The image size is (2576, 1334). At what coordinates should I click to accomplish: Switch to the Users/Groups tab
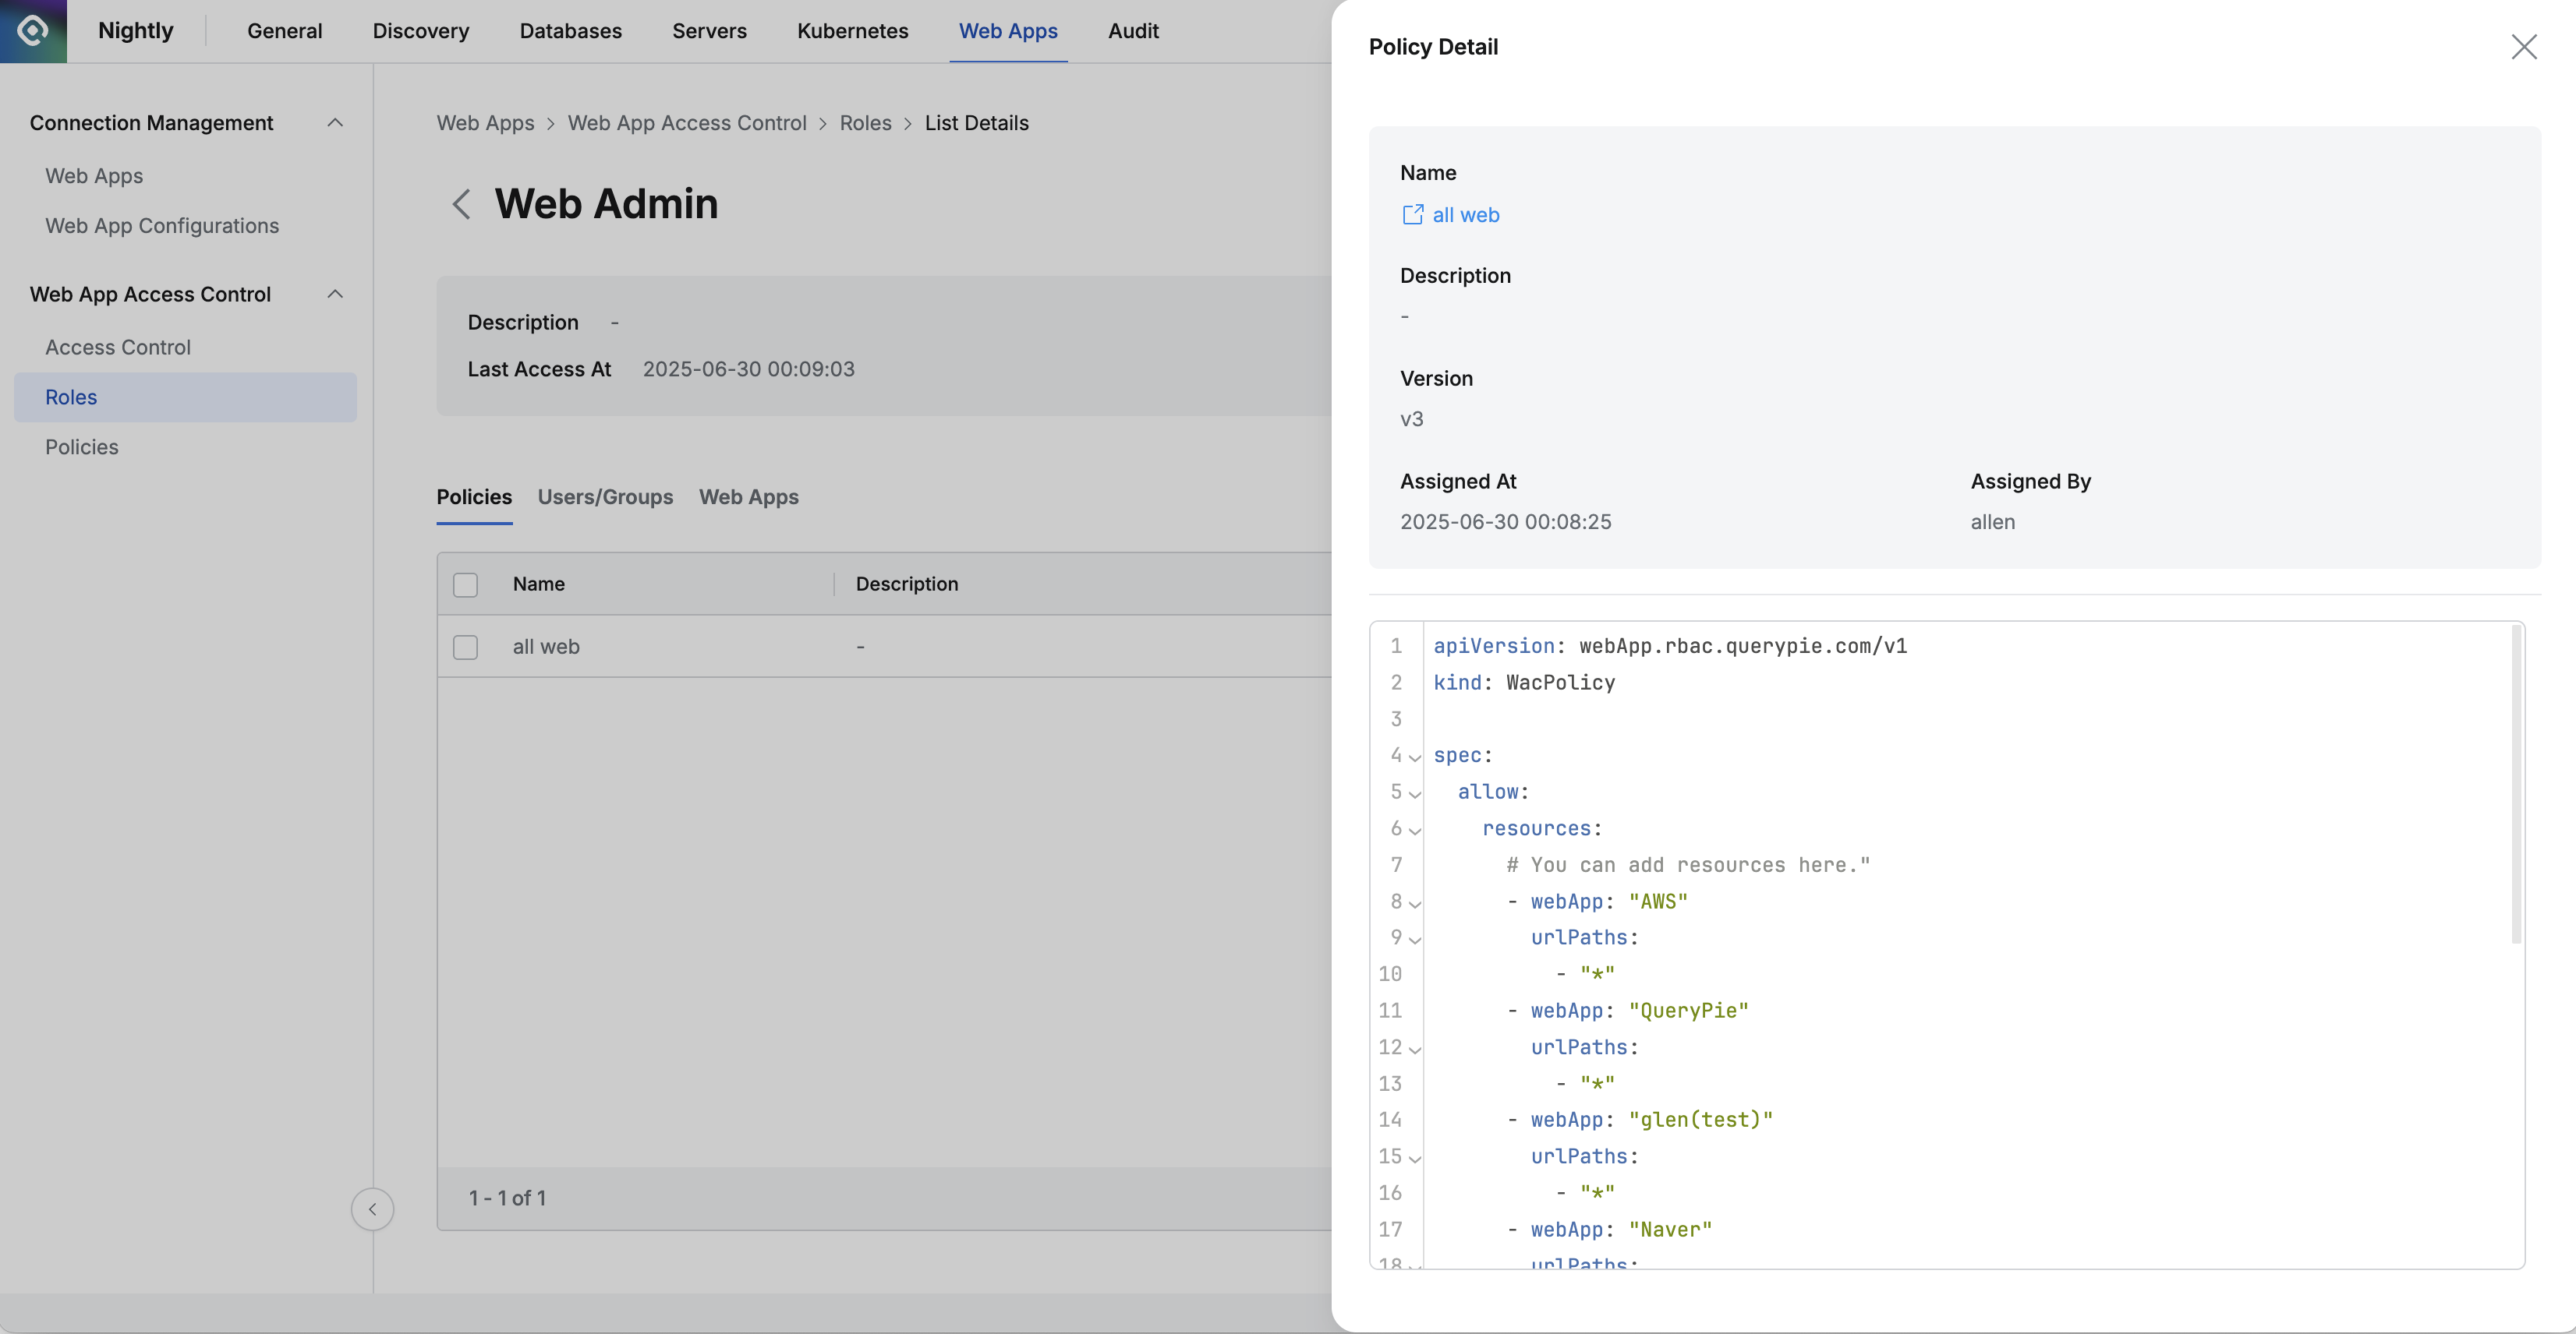(605, 496)
